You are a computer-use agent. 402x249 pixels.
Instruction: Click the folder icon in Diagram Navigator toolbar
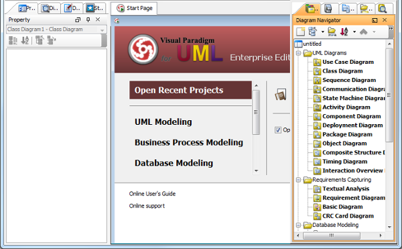pos(332,32)
